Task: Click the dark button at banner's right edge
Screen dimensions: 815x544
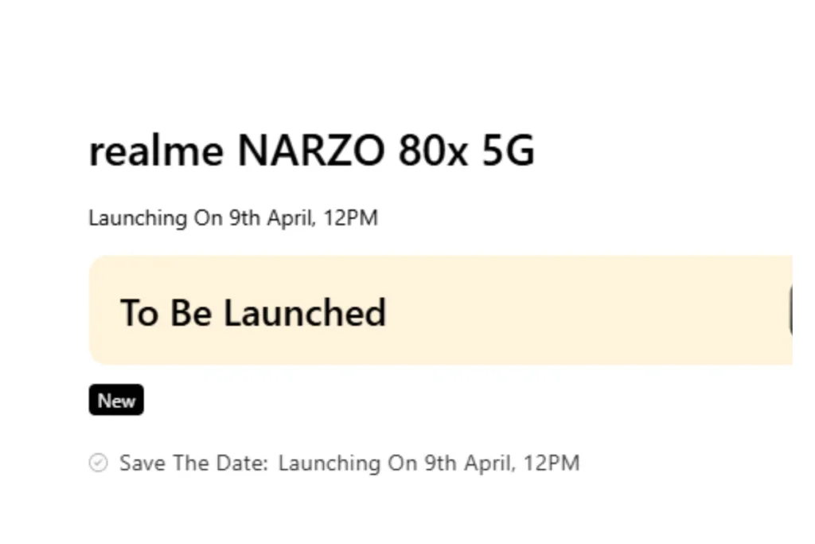Action: pos(790,310)
